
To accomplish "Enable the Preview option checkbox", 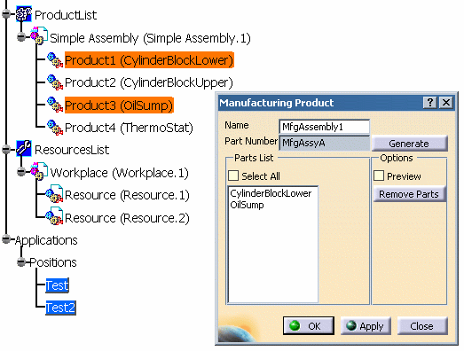I will tap(379, 175).
